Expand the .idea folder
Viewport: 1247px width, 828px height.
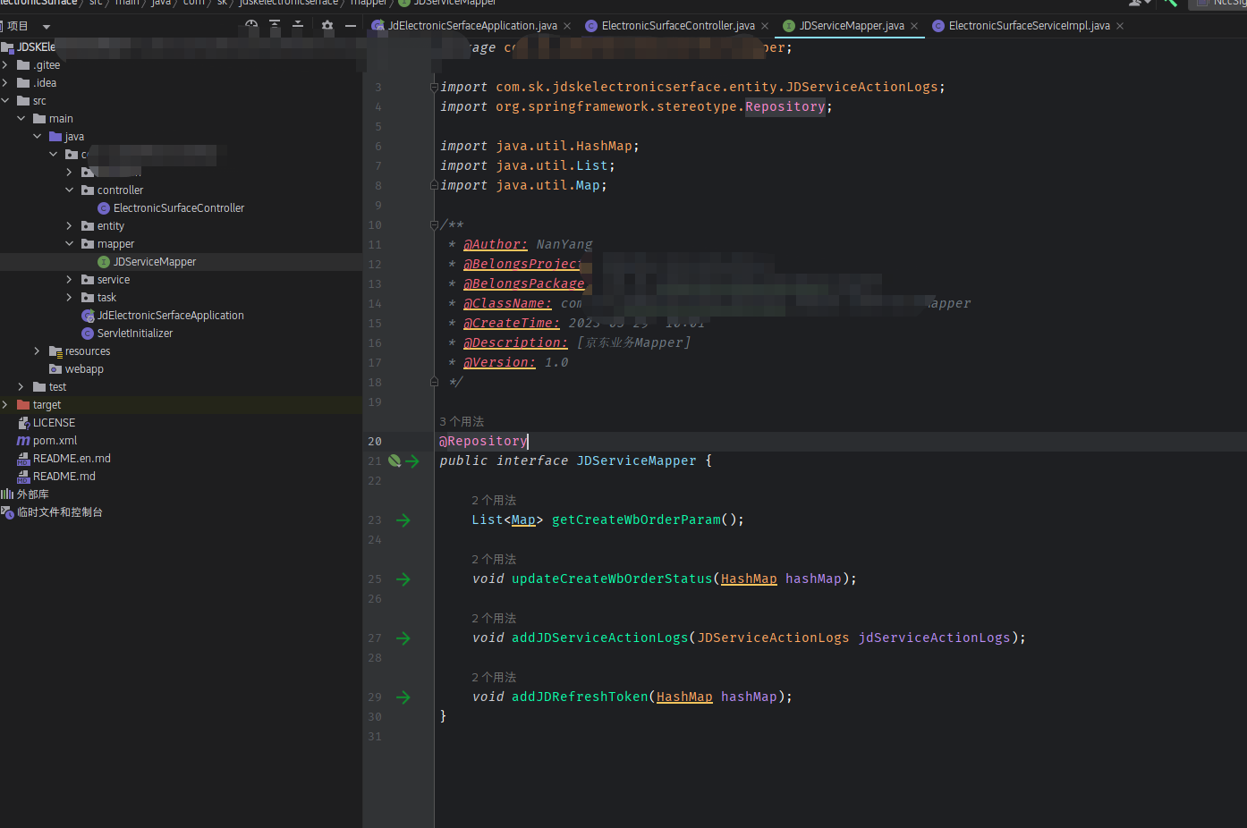tap(5, 83)
